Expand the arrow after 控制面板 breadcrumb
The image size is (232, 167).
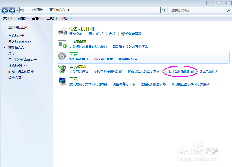46,10
